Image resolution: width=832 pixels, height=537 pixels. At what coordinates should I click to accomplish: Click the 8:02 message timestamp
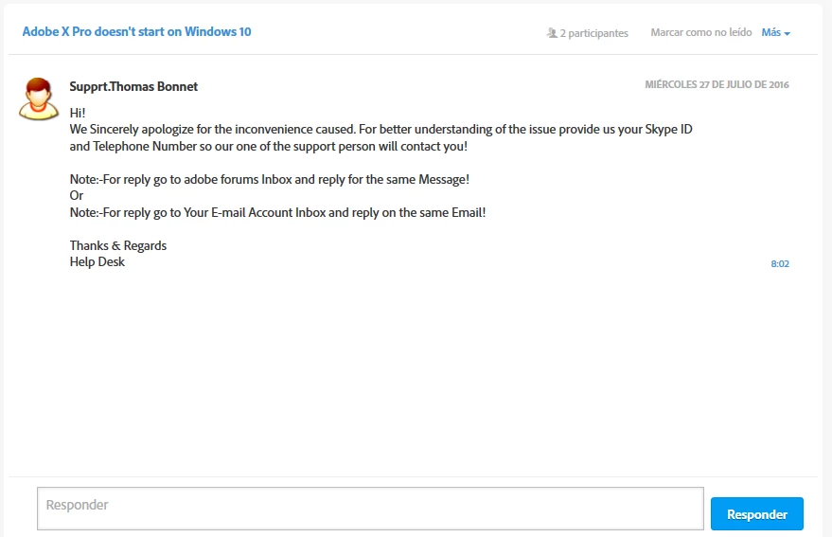coord(779,263)
